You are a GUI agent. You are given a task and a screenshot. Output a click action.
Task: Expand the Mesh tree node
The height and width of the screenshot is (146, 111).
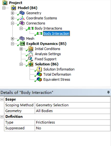pos(12,39)
